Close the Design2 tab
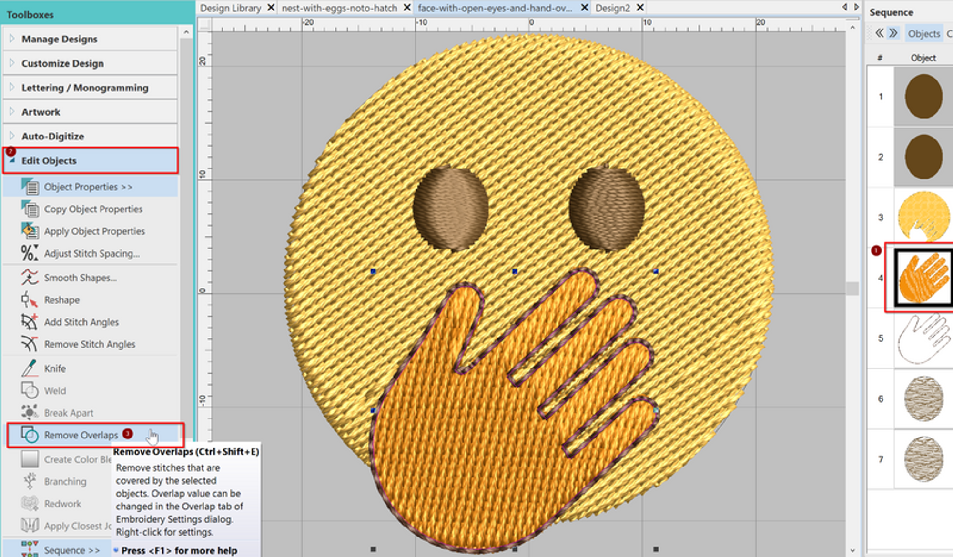Screen dimensions: 953x557 (x=640, y=8)
